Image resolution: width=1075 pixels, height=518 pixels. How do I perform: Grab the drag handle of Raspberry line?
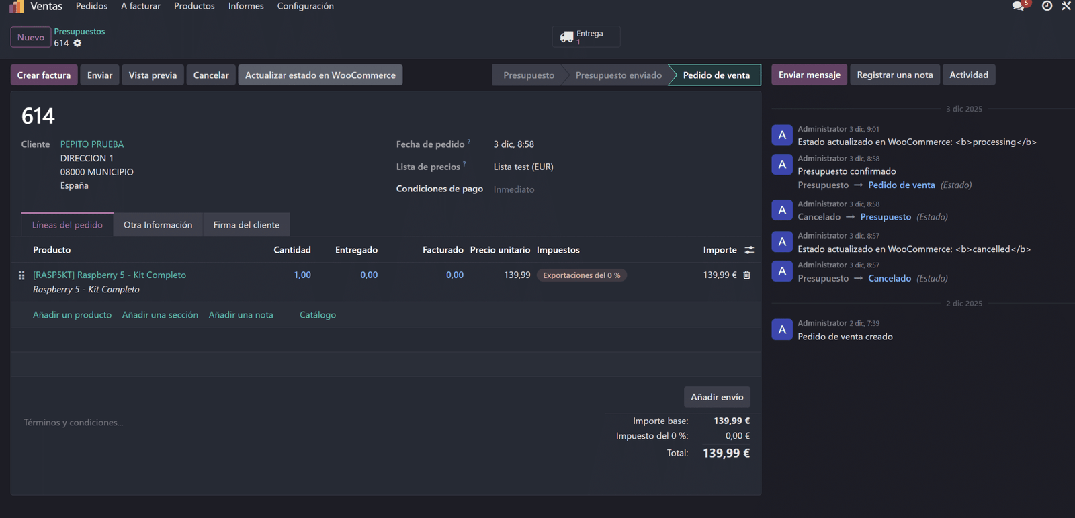[21, 275]
